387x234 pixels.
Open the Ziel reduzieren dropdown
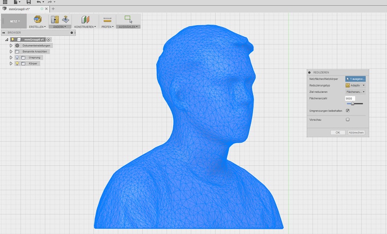click(355, 91)
